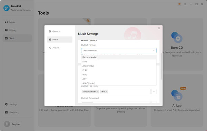
Task: Open History in the sidebar
Action: tap(17, 30)
